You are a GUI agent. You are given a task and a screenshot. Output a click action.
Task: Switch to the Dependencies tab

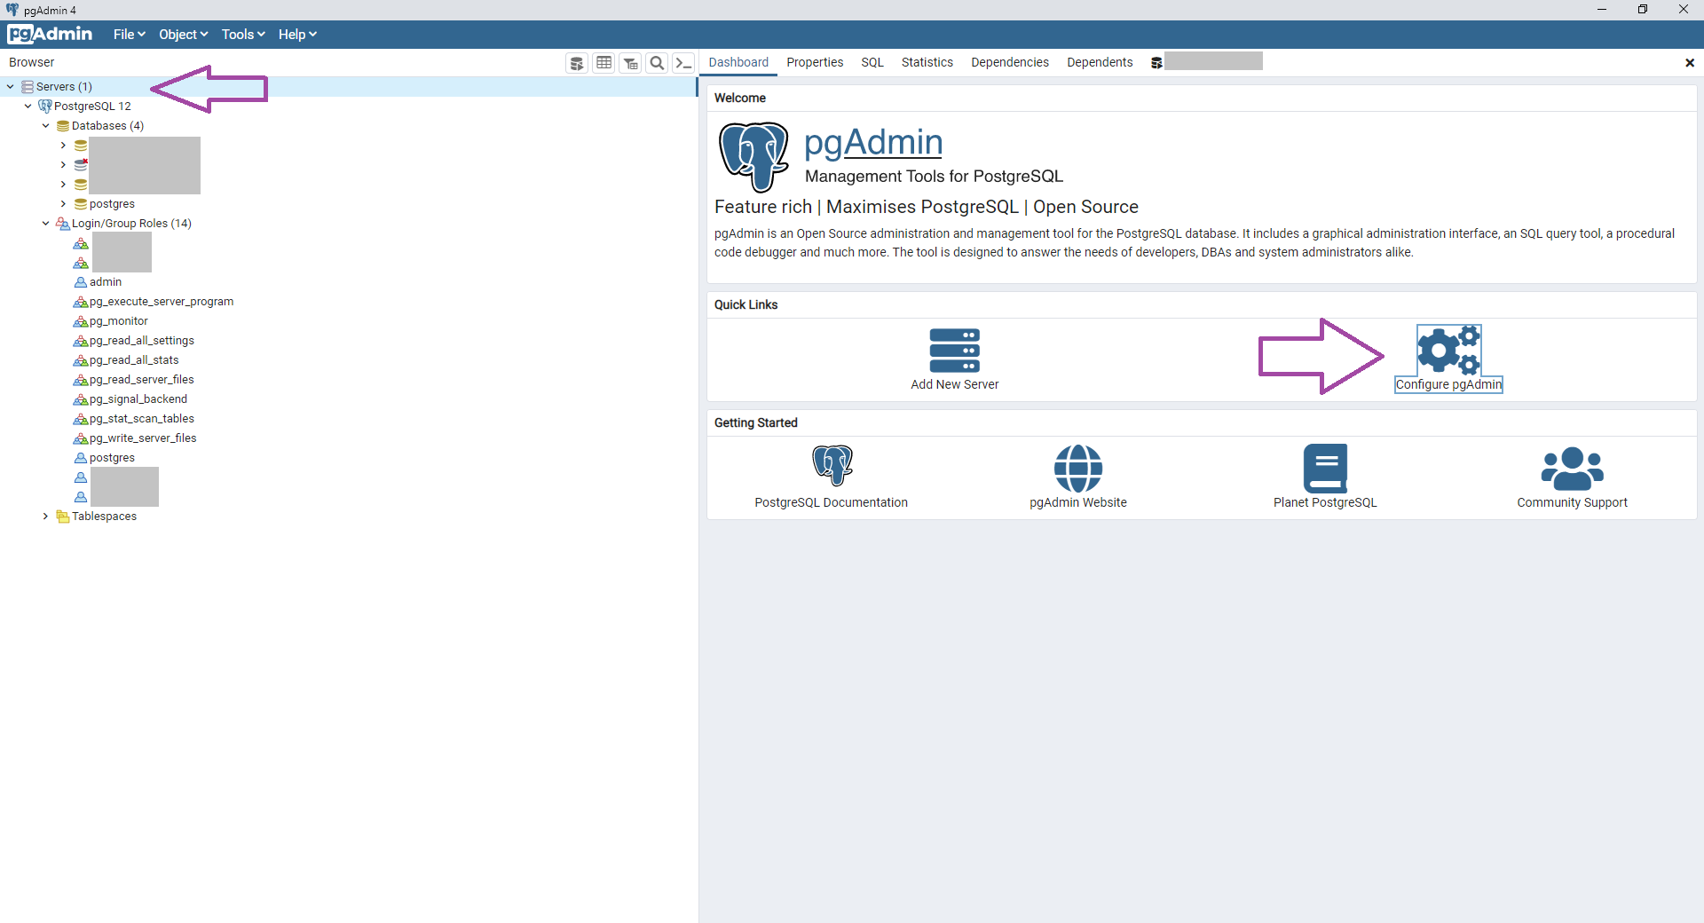pos(1010,62)
